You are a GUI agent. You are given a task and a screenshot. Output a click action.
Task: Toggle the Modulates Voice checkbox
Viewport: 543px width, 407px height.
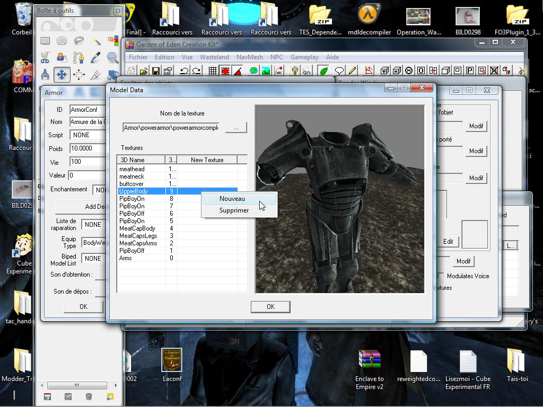(441, 276)
